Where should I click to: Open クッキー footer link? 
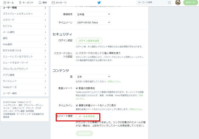(7, 108)
